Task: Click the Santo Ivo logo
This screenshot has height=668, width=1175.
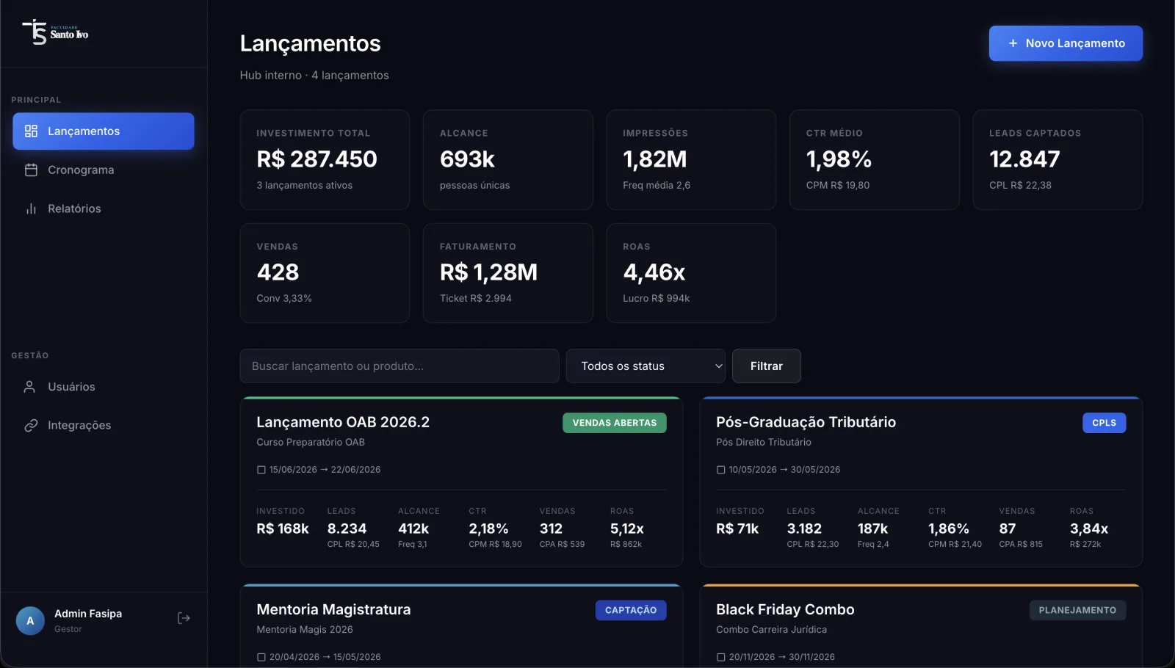Action: 56,33
